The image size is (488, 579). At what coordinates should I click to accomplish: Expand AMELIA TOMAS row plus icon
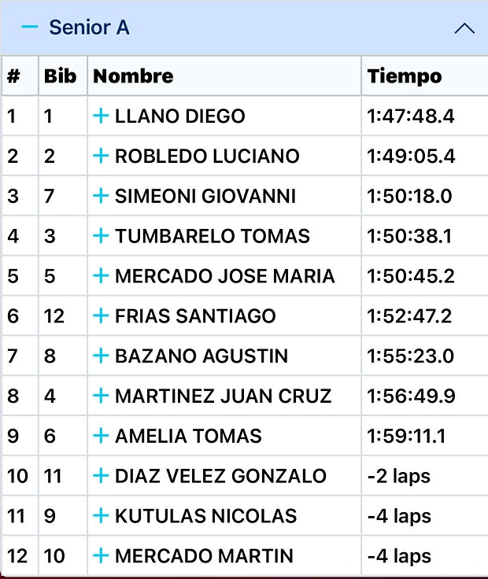101,436
